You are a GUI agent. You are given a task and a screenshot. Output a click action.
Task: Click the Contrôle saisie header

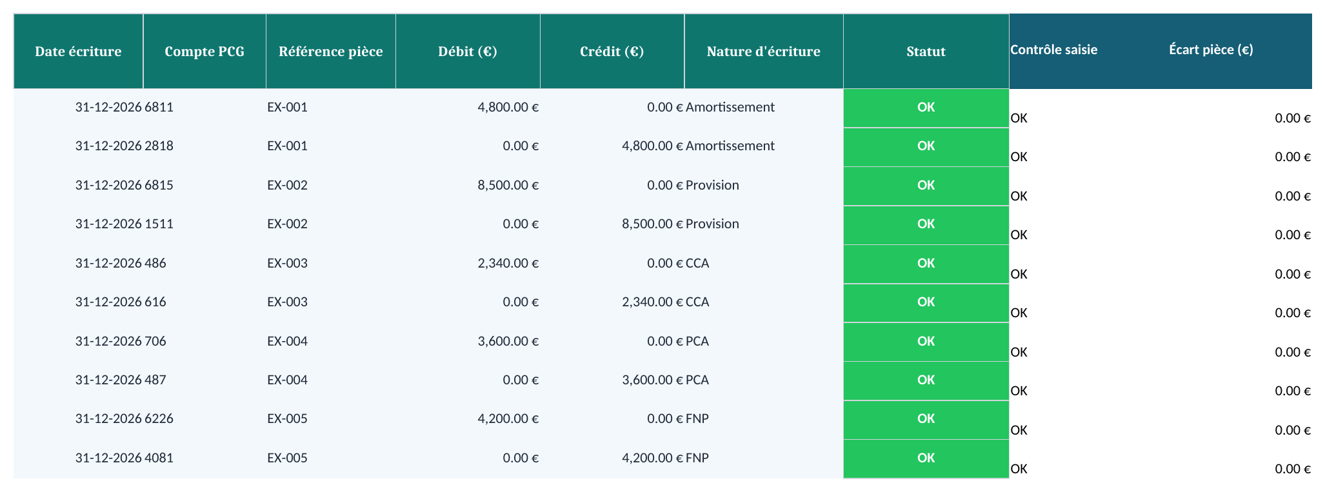1053,50
